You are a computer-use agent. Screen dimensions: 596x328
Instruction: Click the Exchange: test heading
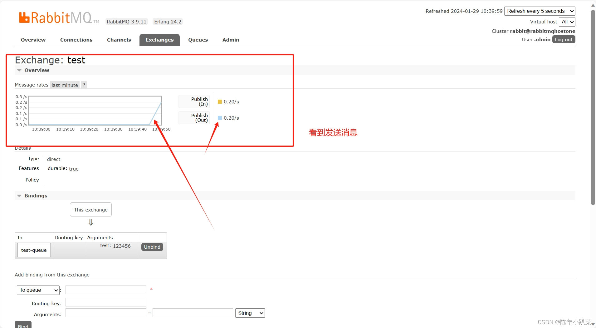(50, 60)
